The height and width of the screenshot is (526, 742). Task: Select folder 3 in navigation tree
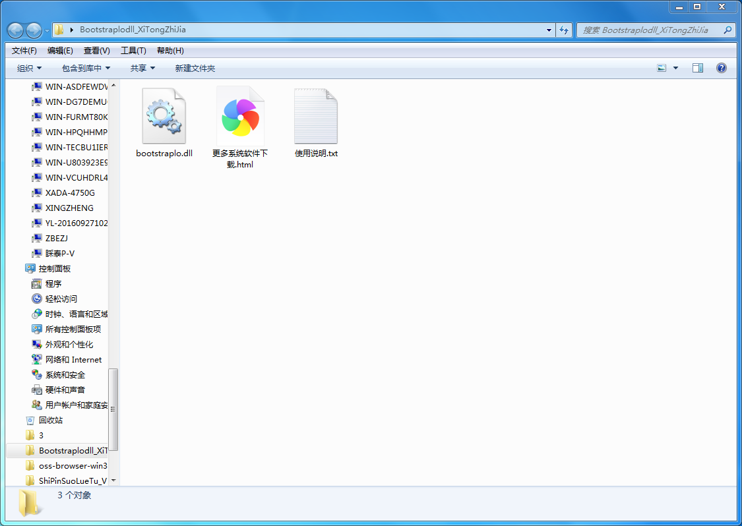tap(34, 435)
